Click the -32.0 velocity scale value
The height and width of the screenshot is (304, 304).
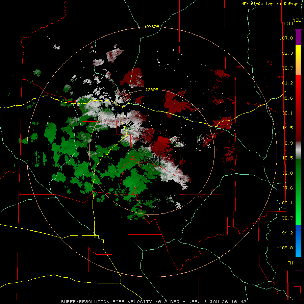286,173
